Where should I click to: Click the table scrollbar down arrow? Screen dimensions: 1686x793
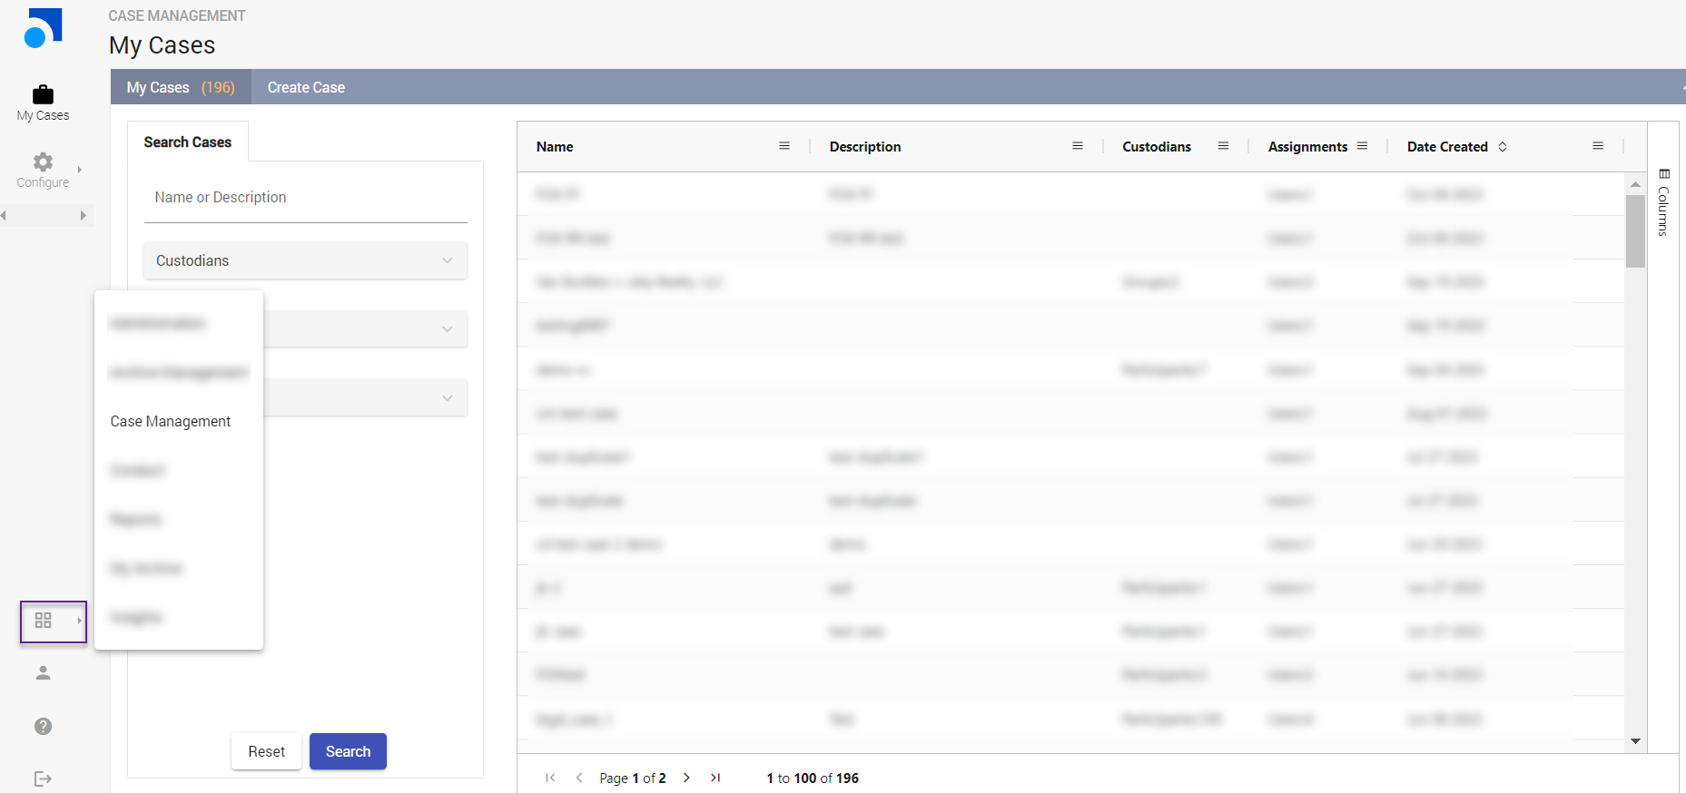point(1635,741)
